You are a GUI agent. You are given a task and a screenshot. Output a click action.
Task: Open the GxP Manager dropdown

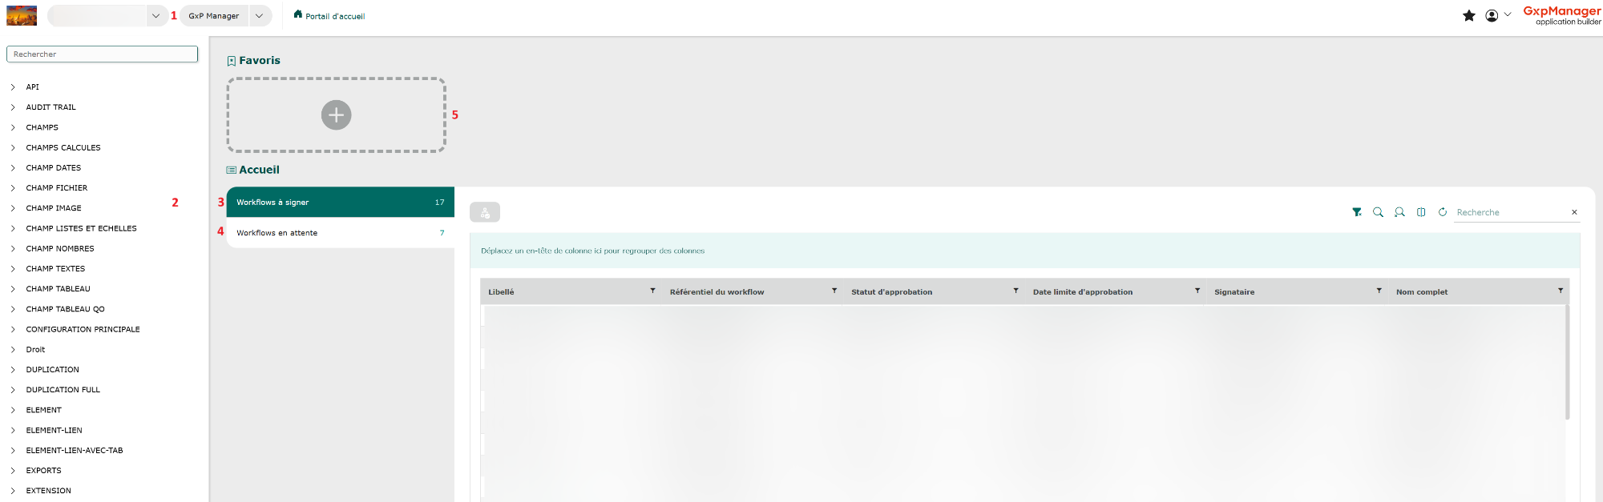click(x=259, y=16)
